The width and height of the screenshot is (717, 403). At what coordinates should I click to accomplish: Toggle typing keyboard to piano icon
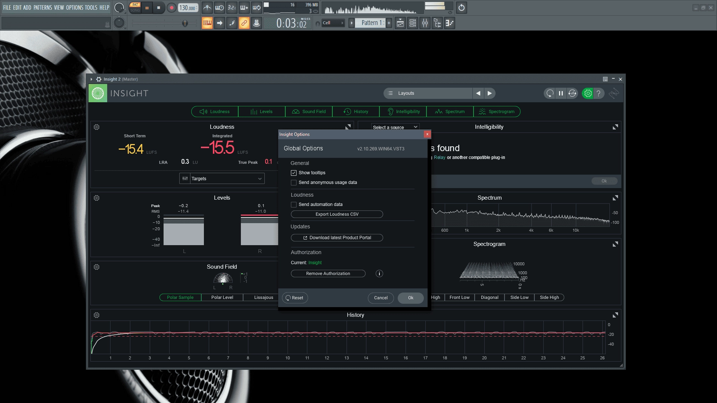tap(207, 23)
